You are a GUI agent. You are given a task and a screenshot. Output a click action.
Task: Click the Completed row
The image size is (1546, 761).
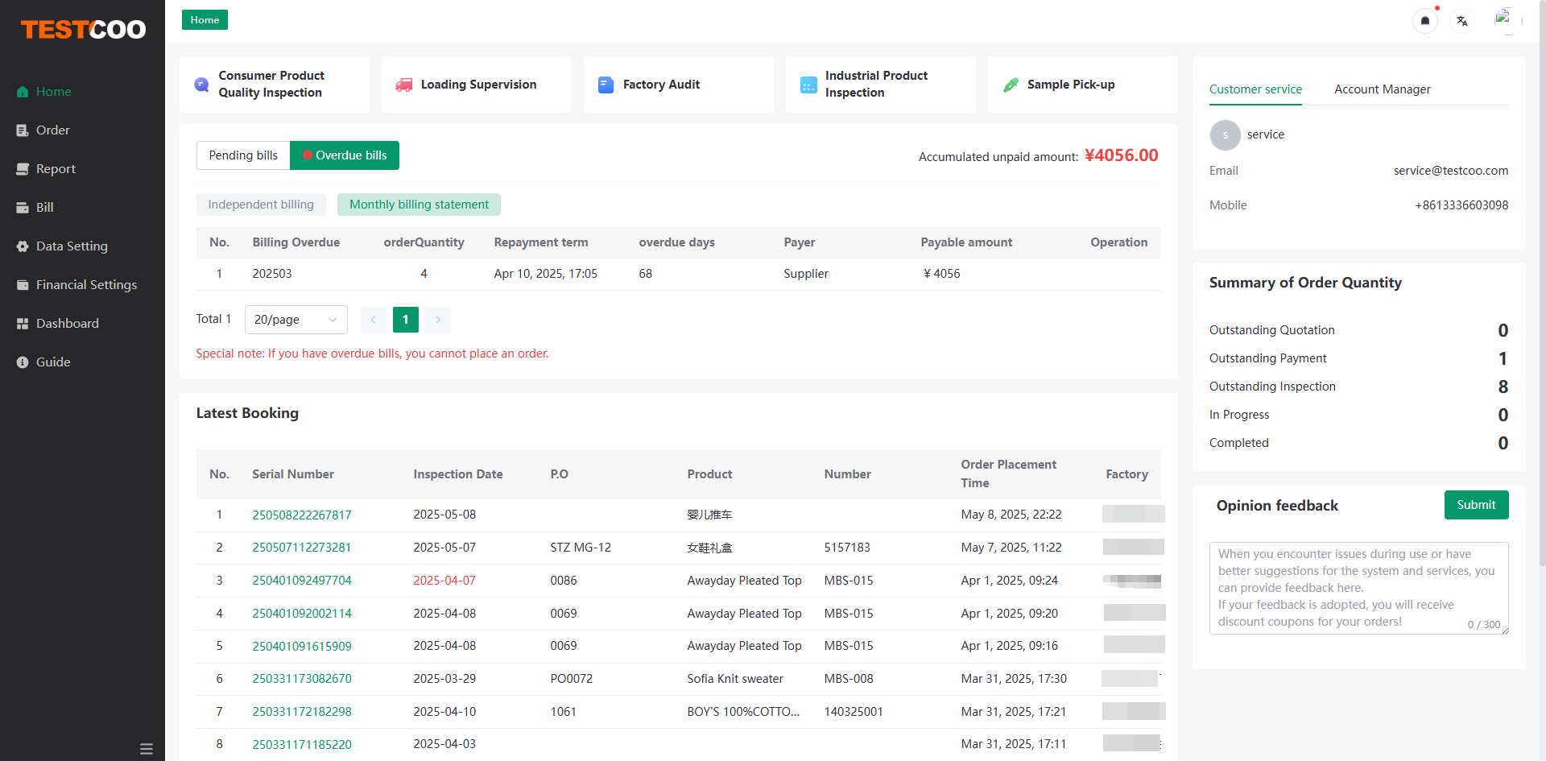coord(1358,443)
